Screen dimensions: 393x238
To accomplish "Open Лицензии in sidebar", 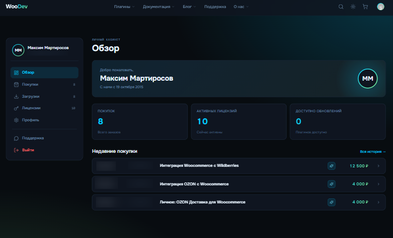I will (x=44, y=108).
